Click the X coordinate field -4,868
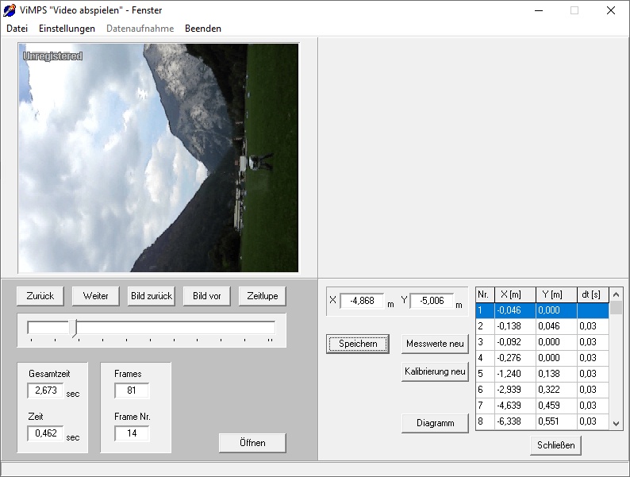The height and width of the screenshot is (477, 630). [362, 301]
